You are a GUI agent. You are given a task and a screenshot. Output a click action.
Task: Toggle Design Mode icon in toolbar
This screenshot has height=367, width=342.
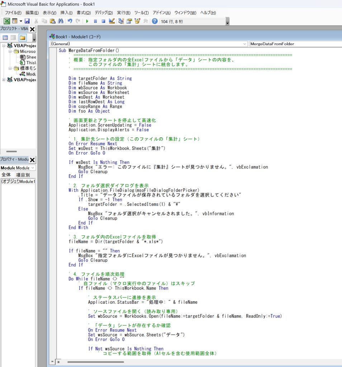[111, 21]
